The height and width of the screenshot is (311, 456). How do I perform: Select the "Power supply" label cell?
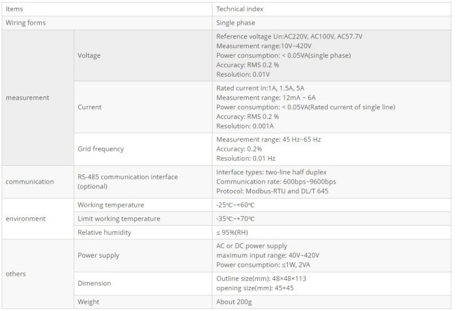tap(98, 256)
